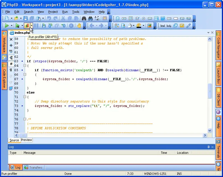Insert html tag button
Viewport: 223px width, 177px height.
pos(163,26)
